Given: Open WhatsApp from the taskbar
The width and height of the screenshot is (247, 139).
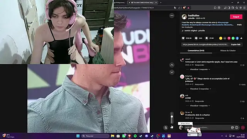Looking at the screenshot, I should (x=124, y=136).
